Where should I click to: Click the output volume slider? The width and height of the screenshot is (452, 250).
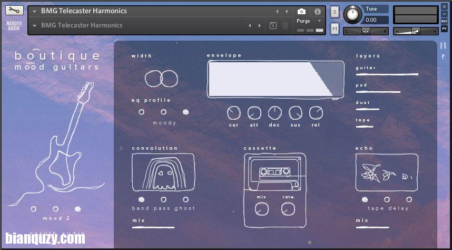pos(416,31)
